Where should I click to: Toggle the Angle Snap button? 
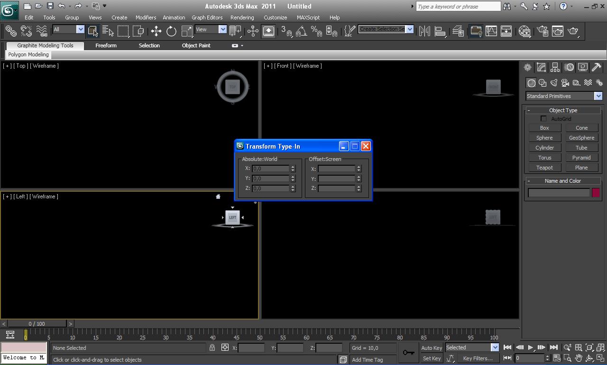[x=301, y=31]
